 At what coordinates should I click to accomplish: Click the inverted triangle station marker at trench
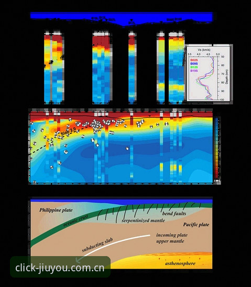click(132, 20)
